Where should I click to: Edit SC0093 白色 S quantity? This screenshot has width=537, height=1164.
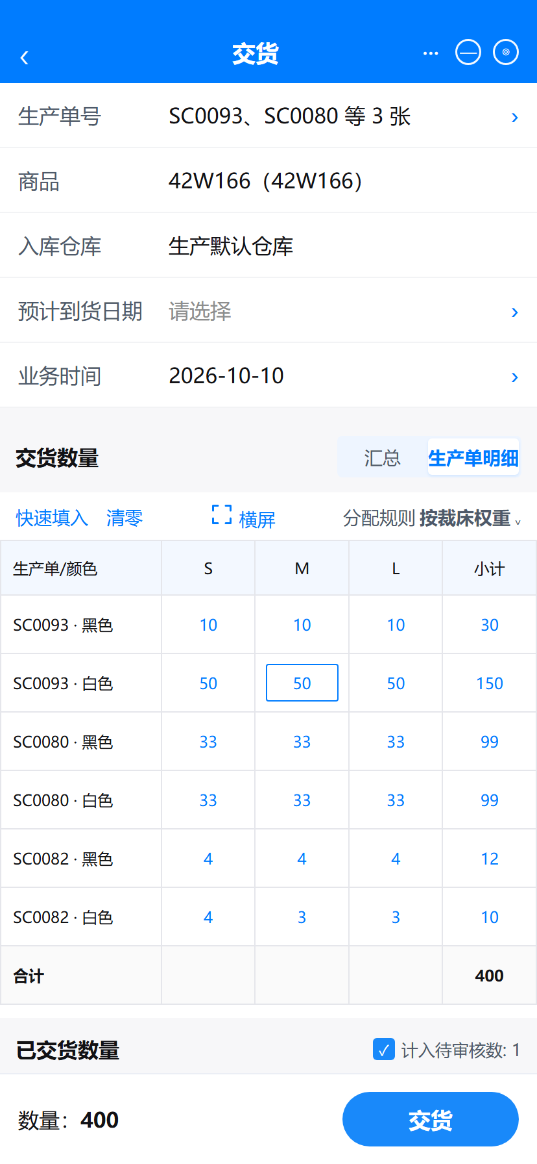click(x=208, y=683)
